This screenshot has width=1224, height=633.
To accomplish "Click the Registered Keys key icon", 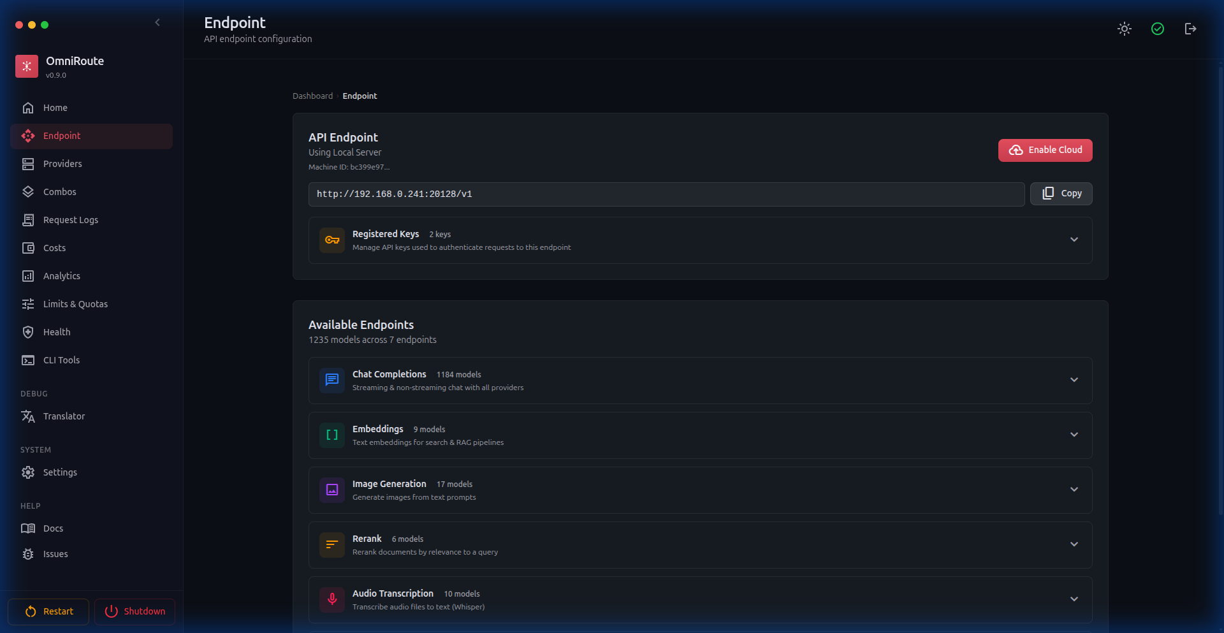I will click(x=332, y=240).
